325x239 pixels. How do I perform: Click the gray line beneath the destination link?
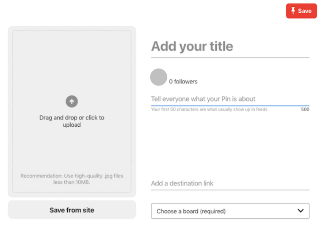click(230, 190)
